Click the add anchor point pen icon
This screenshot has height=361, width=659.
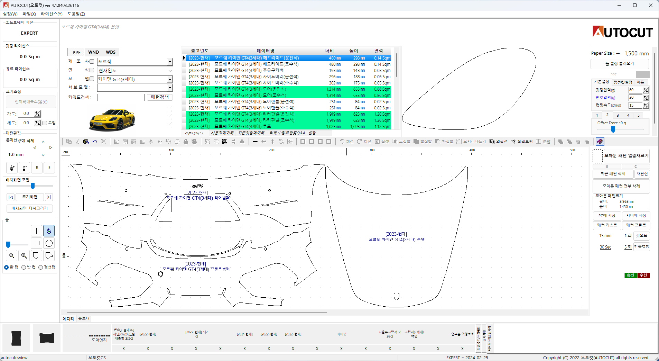(12, 168)
